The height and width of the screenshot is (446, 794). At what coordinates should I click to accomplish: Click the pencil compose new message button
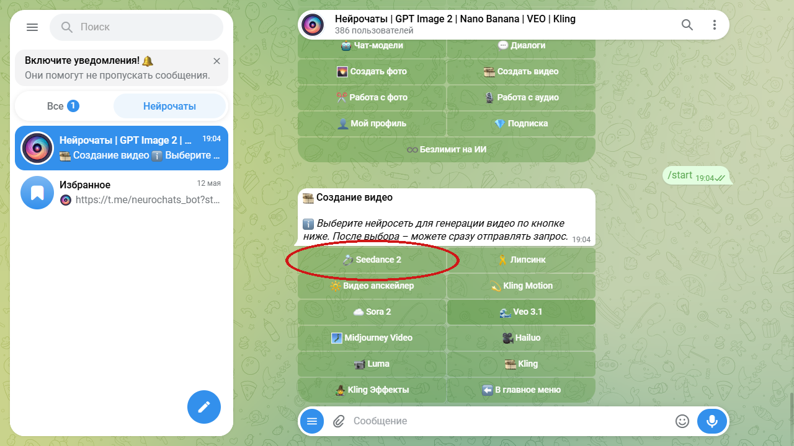coord(204,407)
